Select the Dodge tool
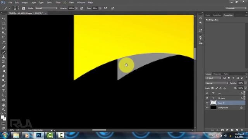 pos(3,81)
